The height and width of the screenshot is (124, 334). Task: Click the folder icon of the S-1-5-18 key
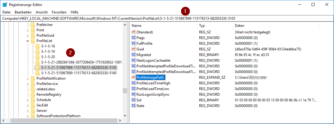pyautogui.click(x=37, y=46)
